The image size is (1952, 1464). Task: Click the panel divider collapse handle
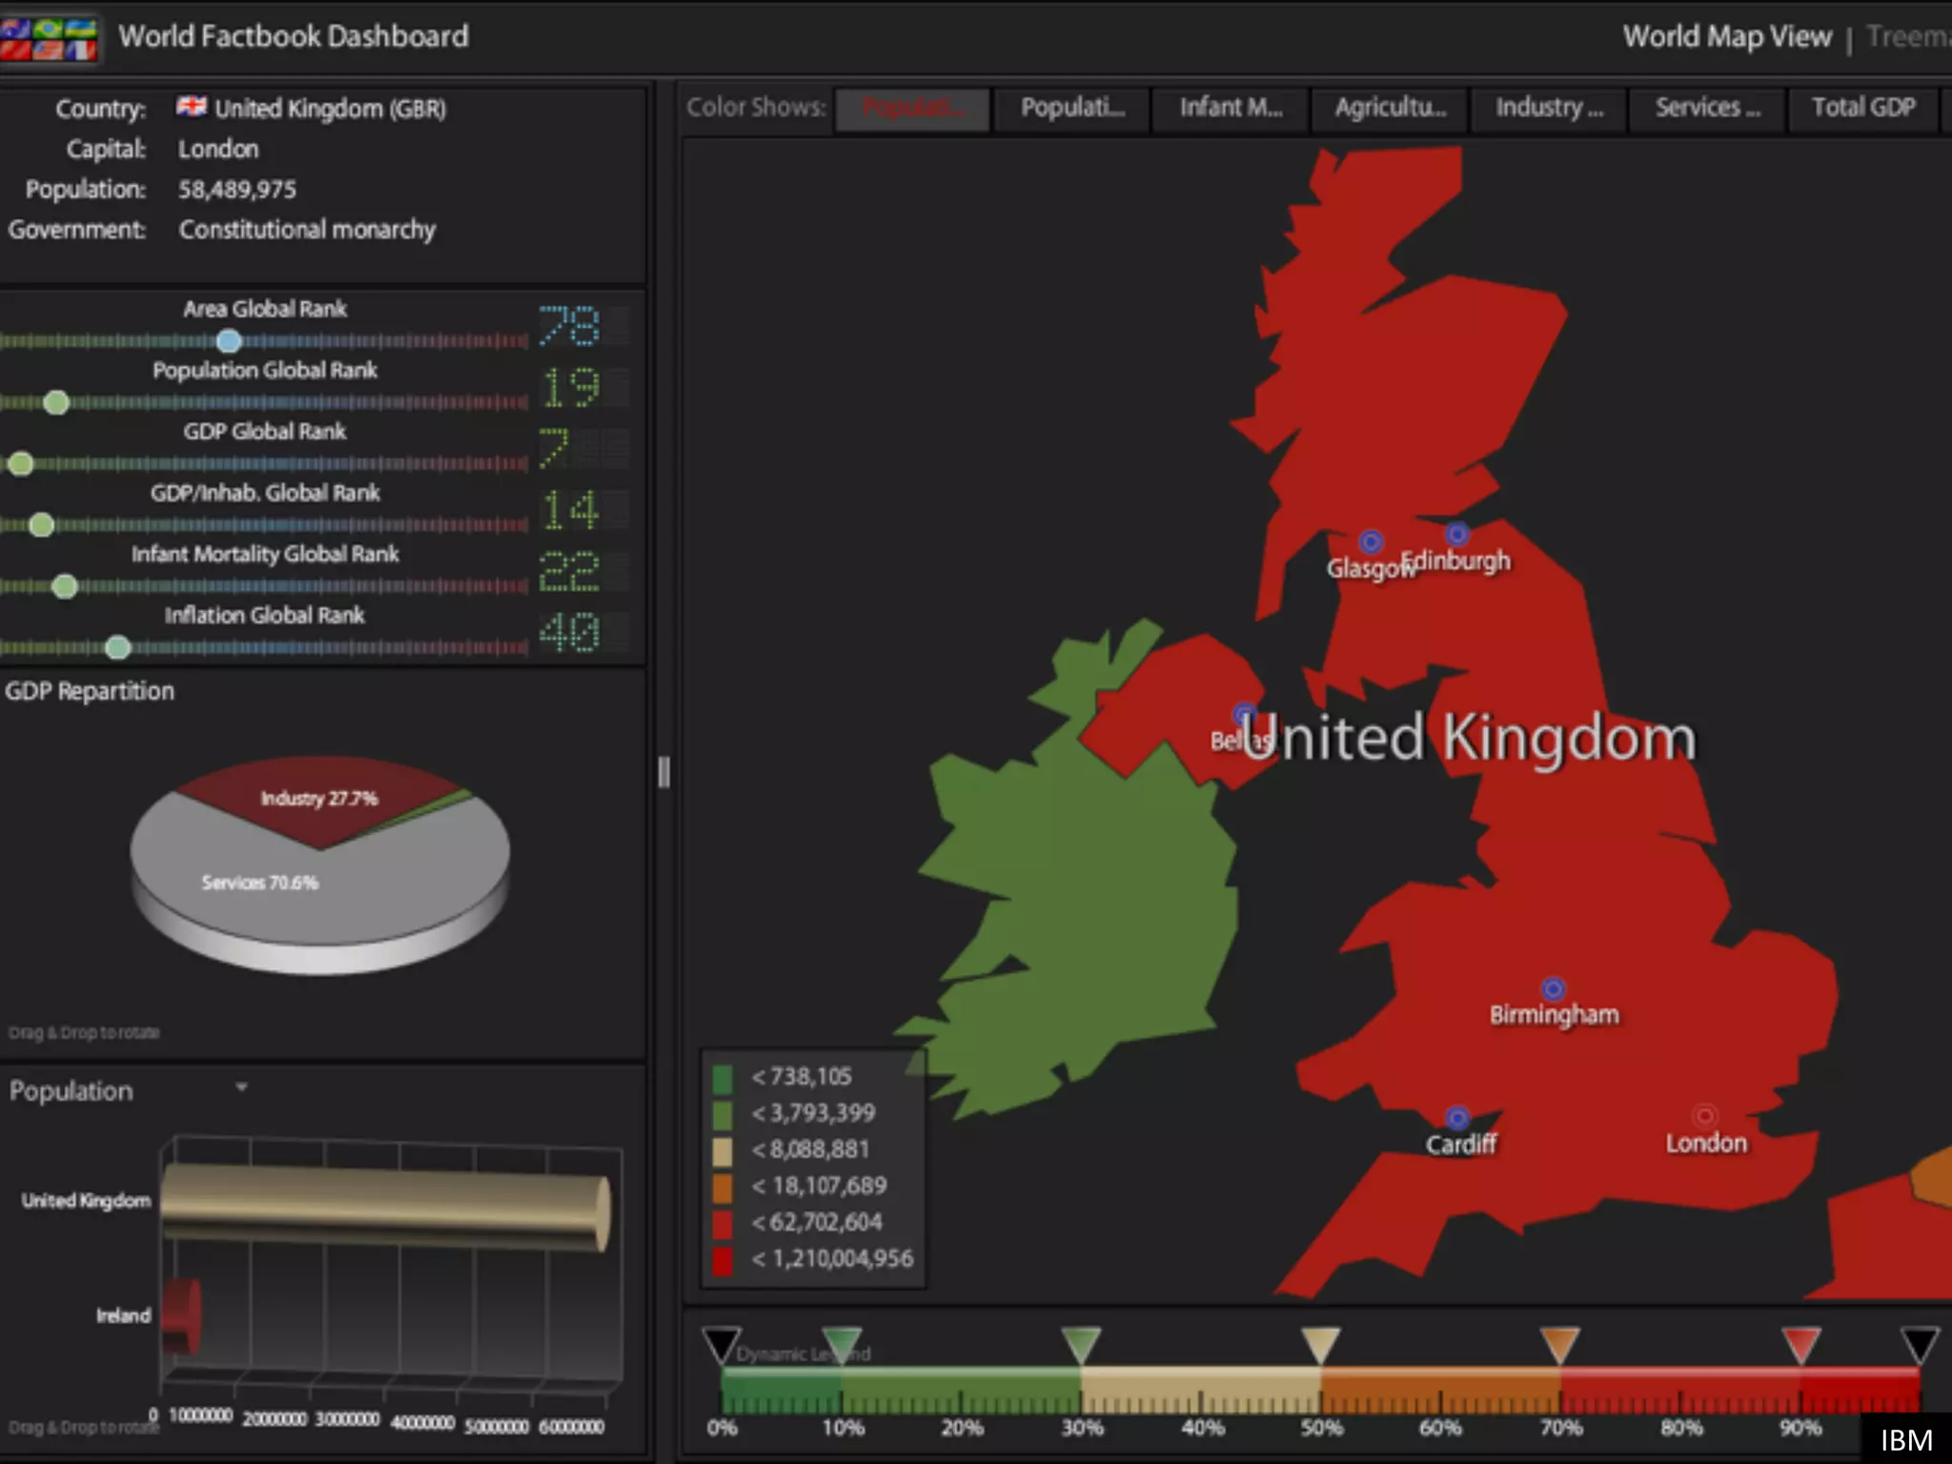(x=663, y=772)
